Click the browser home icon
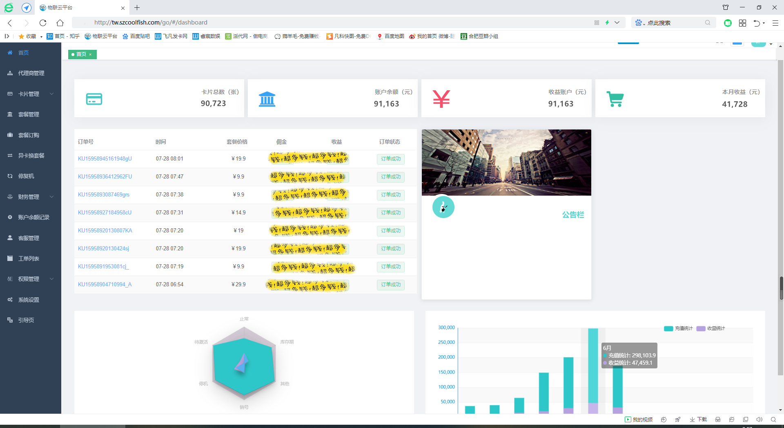784x428 pixels. pyautogui.click(x=60, y=23)
